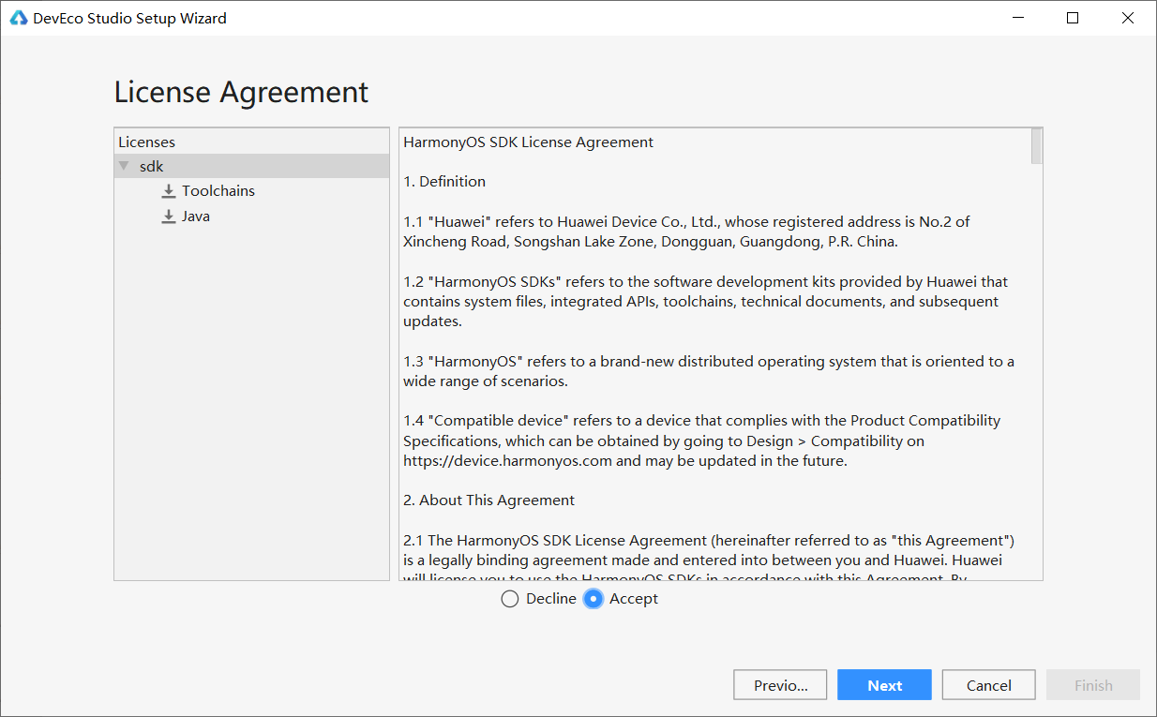Click the license text scrollbar thumb
The image size is (1157, 717).
point(1036,147)
